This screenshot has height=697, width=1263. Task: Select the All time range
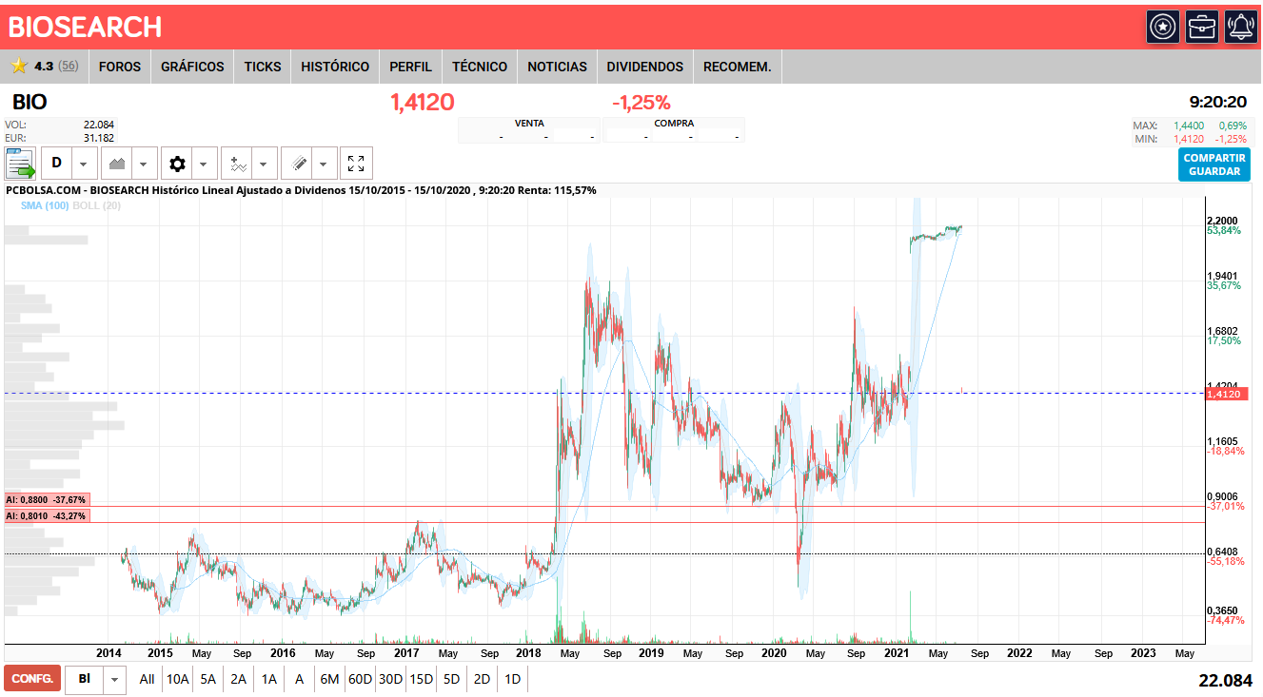pyautogui.click(x=147, y=679)
